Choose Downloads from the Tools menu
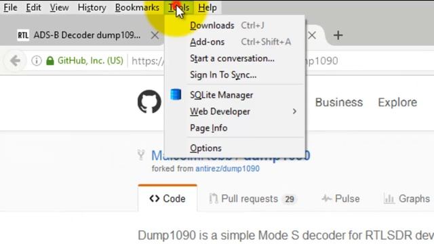 point(235,26)
